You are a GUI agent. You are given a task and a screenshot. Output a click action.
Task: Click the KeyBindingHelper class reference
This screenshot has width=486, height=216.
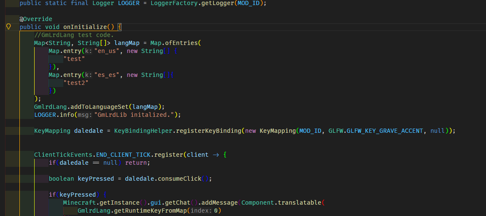pyautogui.click(x=143, y=131)
